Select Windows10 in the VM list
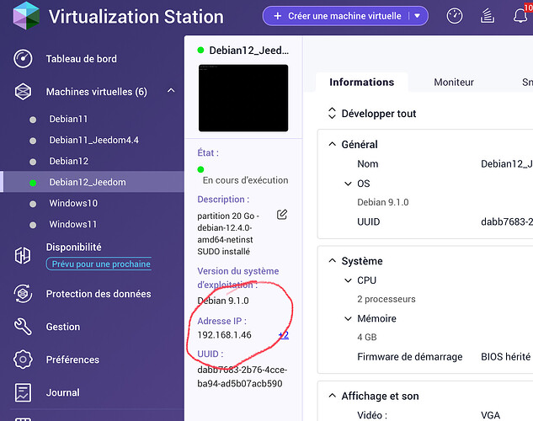The height and width of the screenshot is (421, 533). 73,204
